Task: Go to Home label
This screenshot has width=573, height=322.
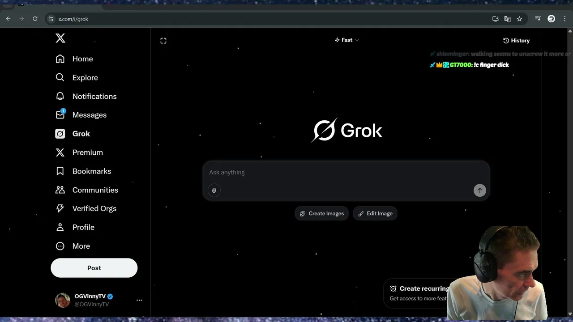Action: click(83, 59)
